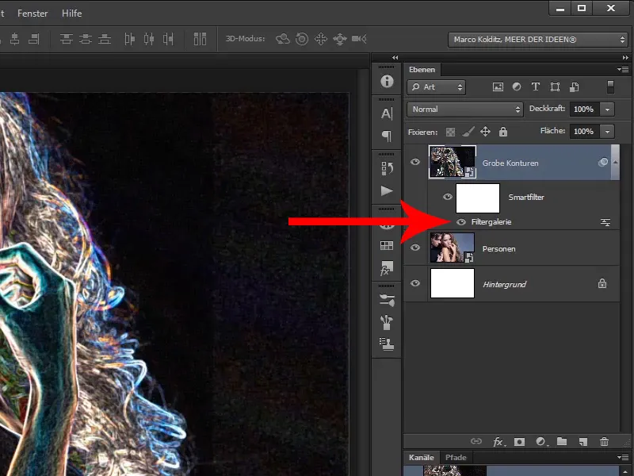Click the link layers button
634x476 pixels.
click(x=476, y=442)
